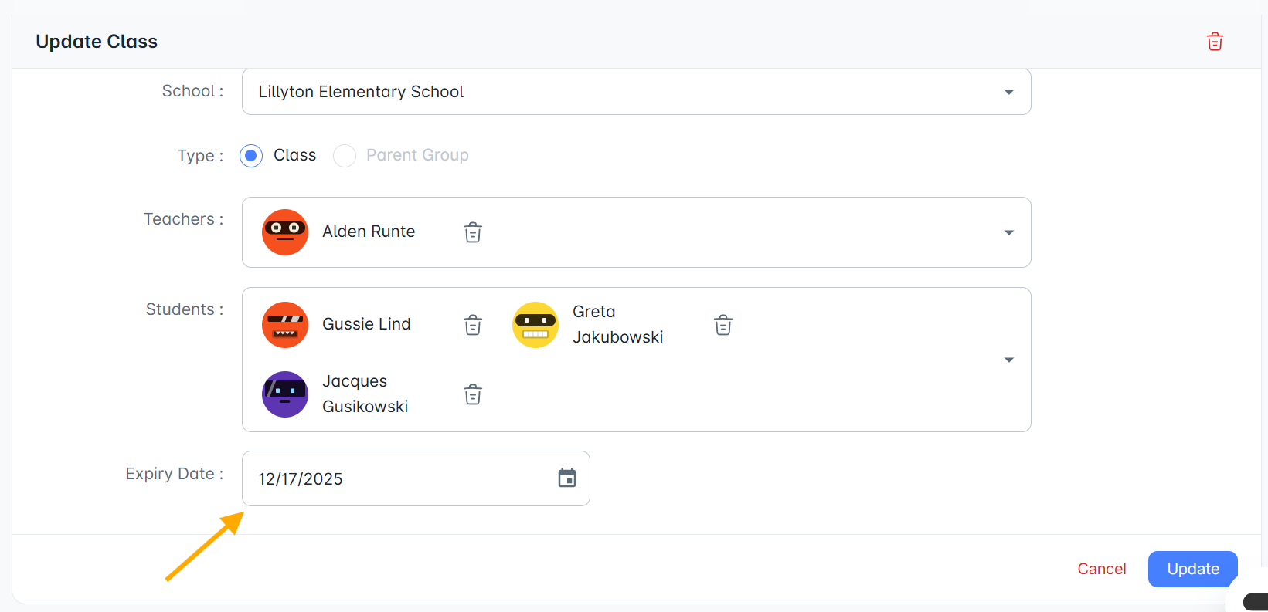The width and height of the screenshot is (1268, 612).
Task: Click the Cancel link
Action: pyautogui.click(x=1102, y=569)
